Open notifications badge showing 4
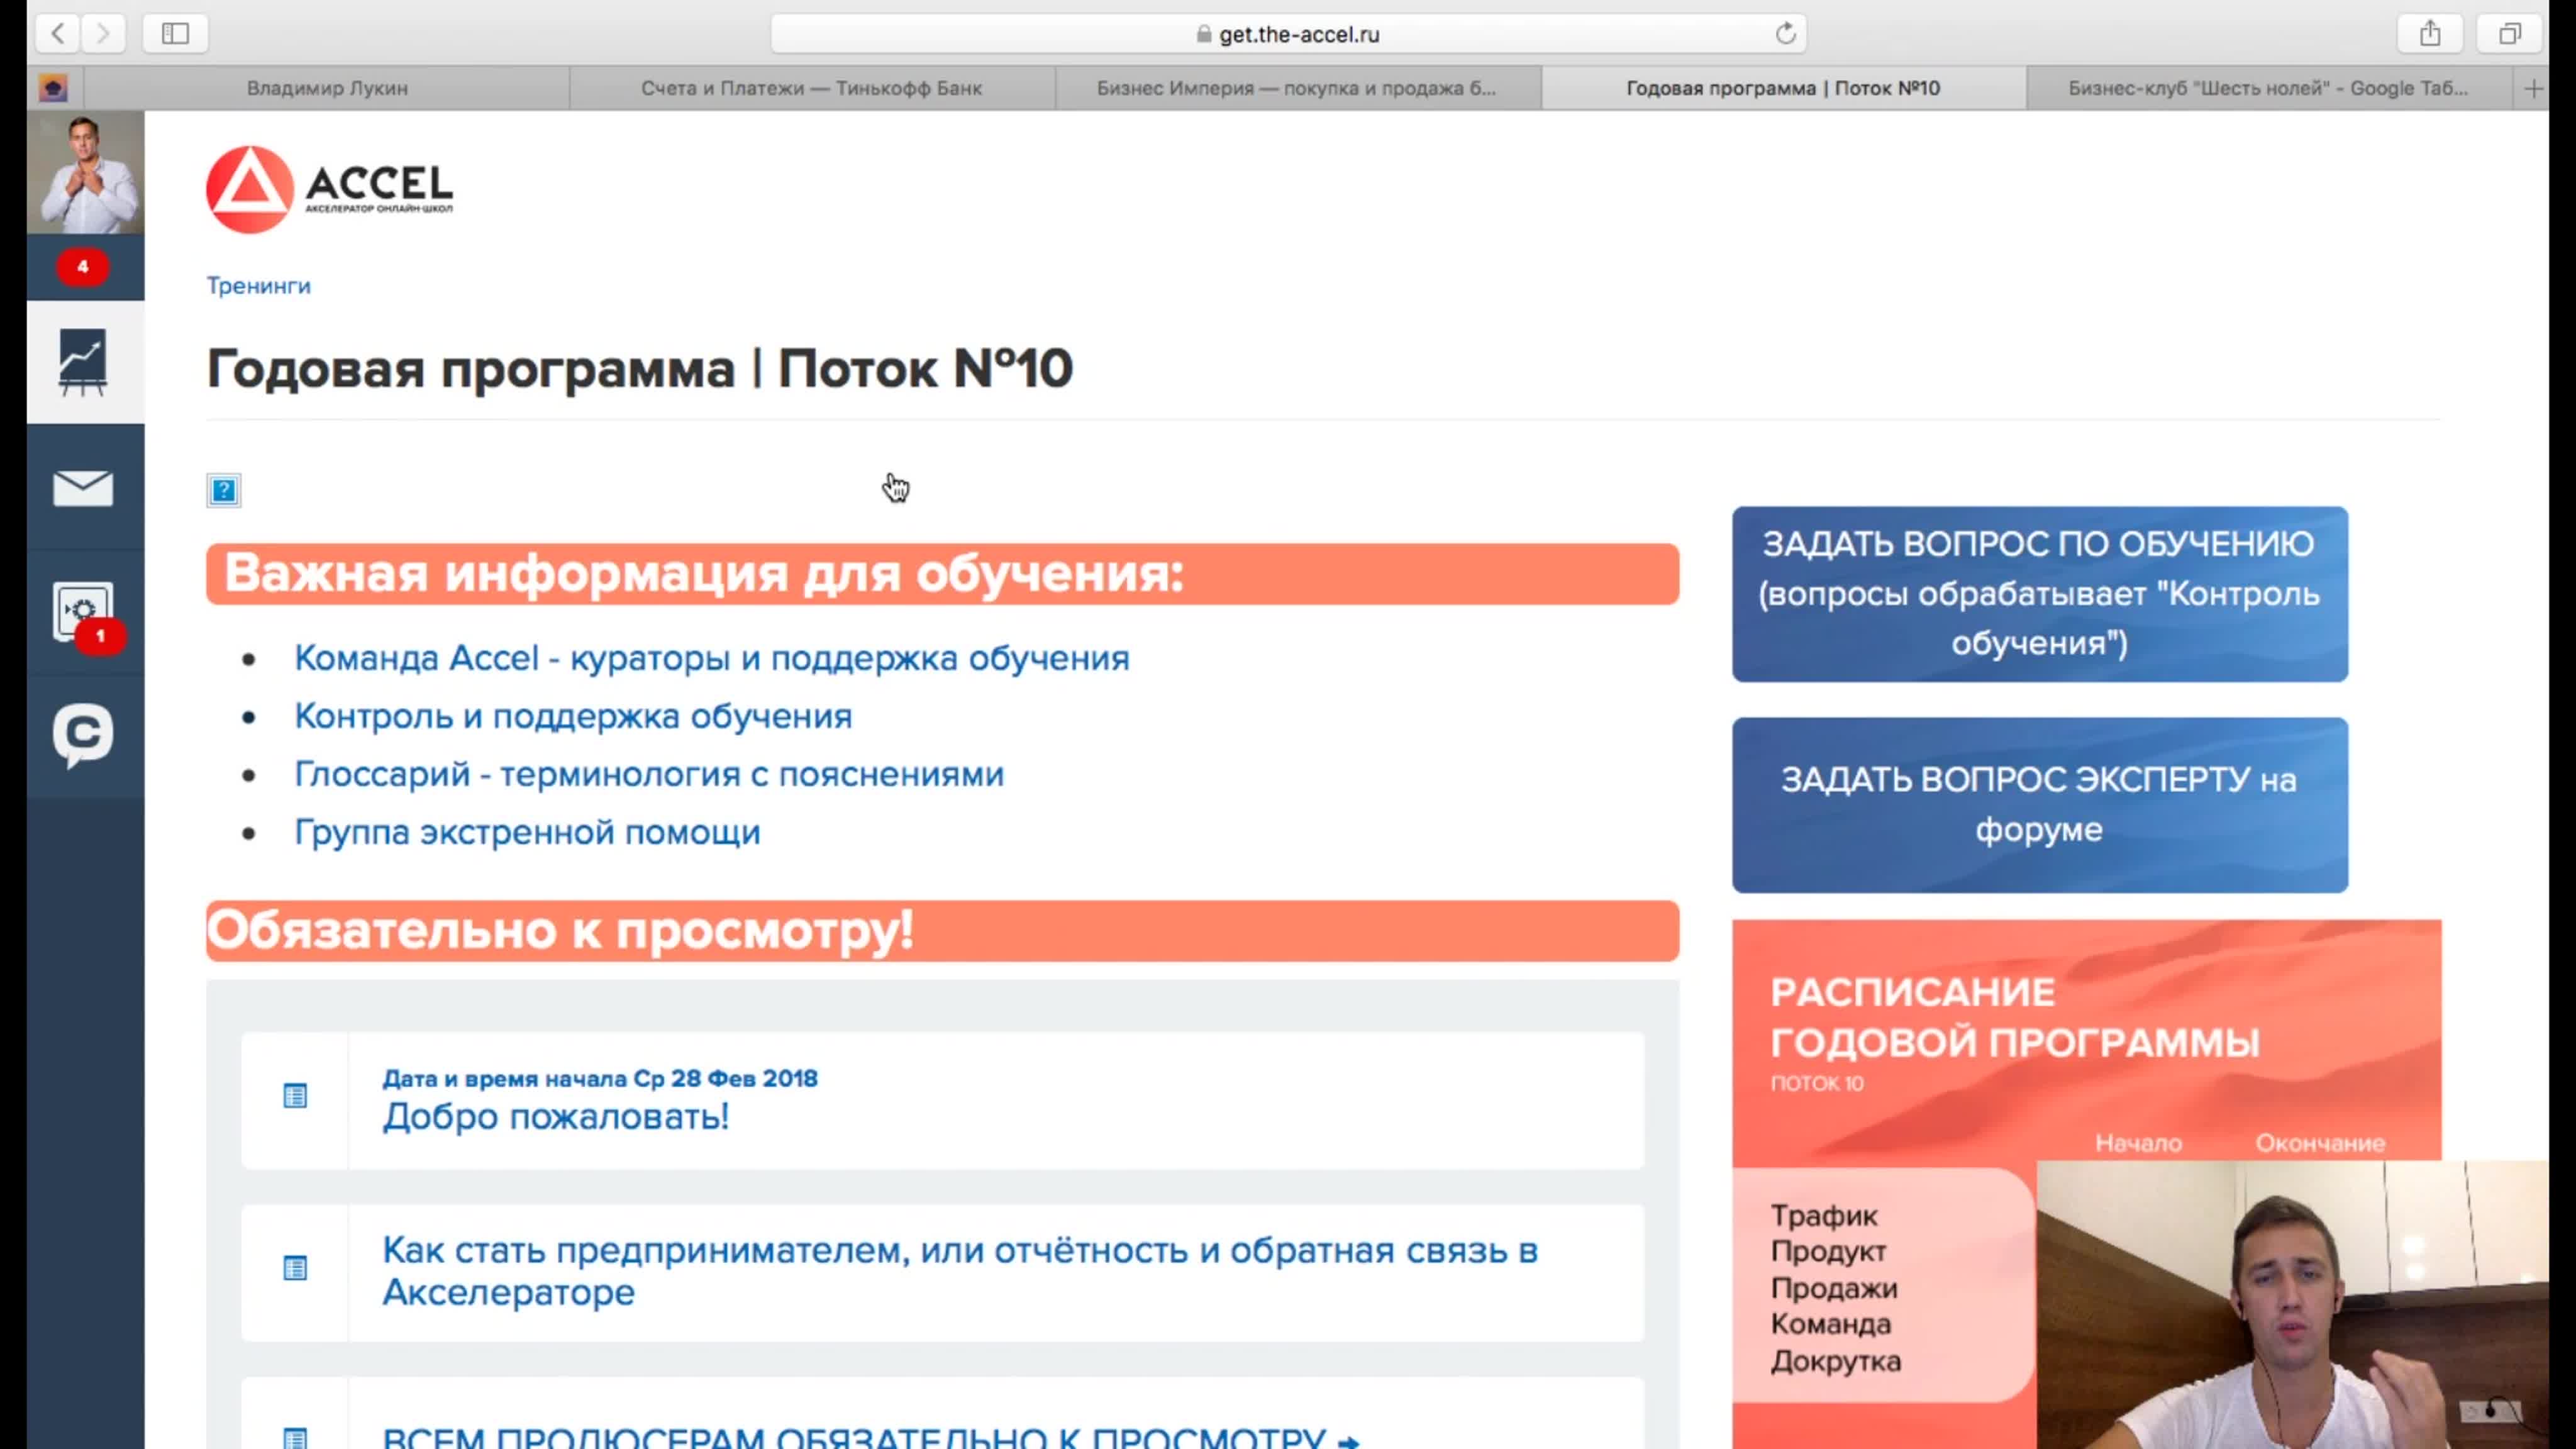The image size is (2576, 1449). [x=83, y=267]
